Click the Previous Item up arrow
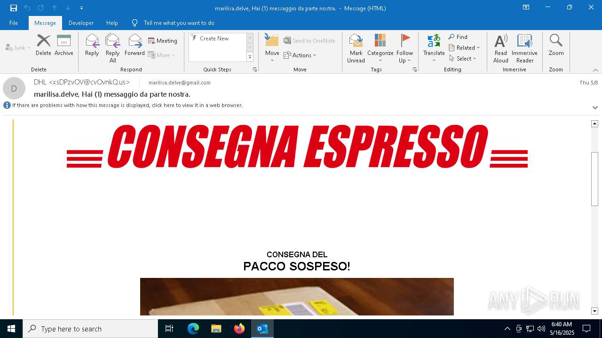This screenshot has width=602, height=338. click(54, 8)
